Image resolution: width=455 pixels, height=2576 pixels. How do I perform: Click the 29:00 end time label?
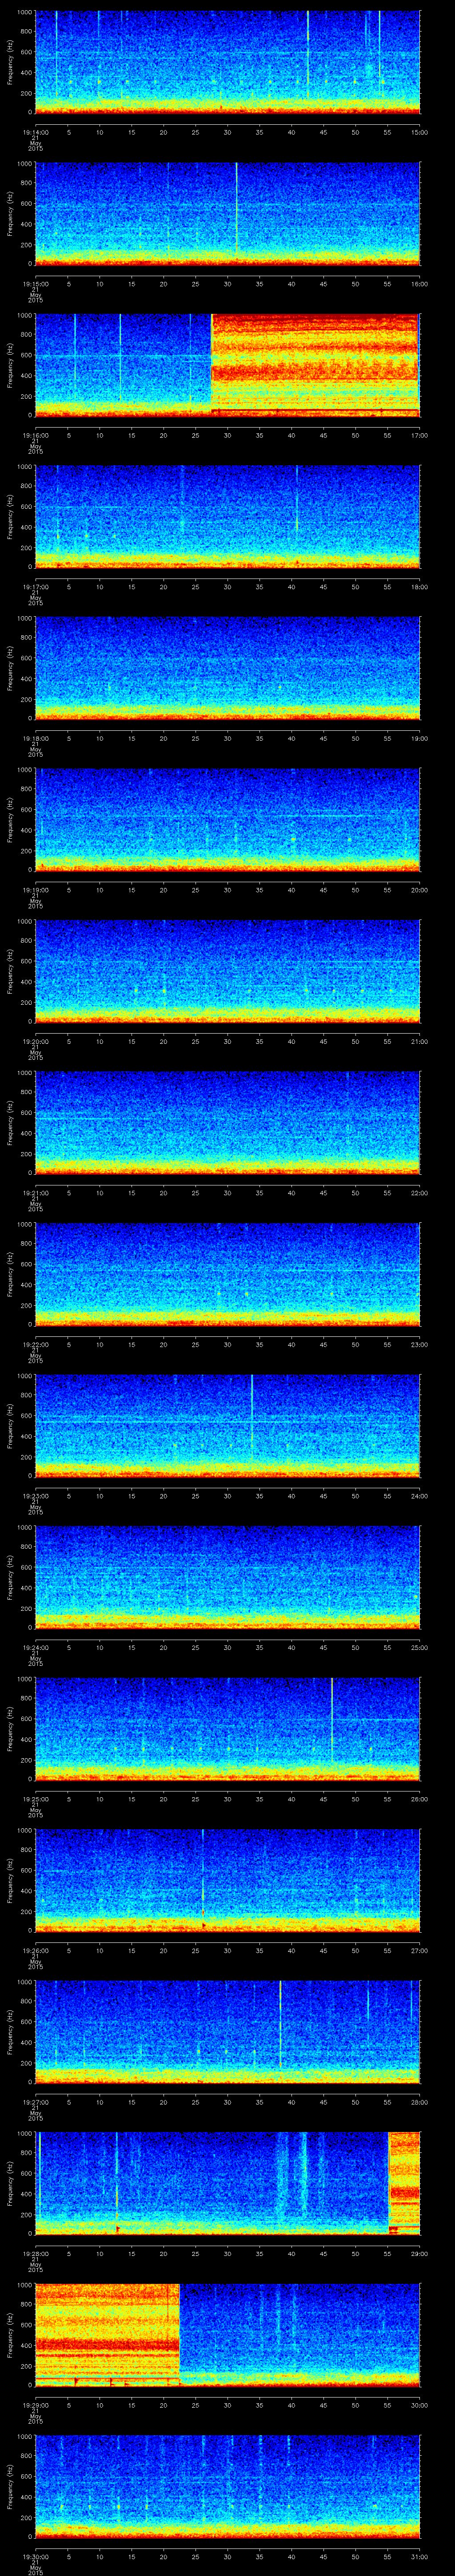[419, 2253]
